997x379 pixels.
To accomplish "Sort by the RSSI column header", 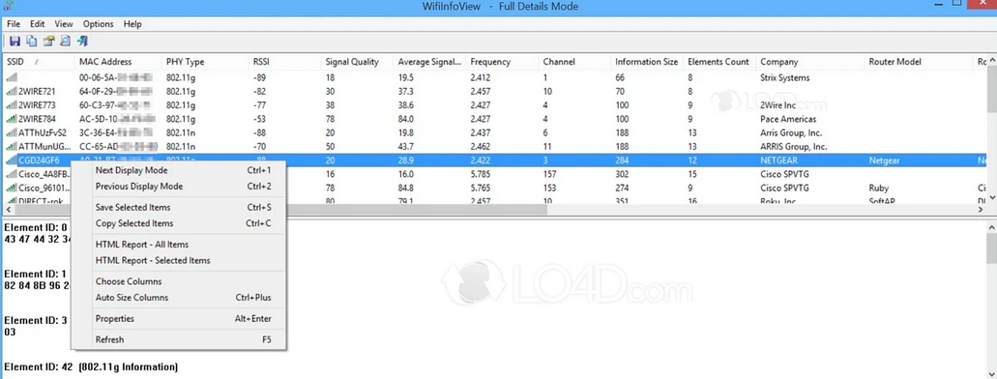I will 285,62.
